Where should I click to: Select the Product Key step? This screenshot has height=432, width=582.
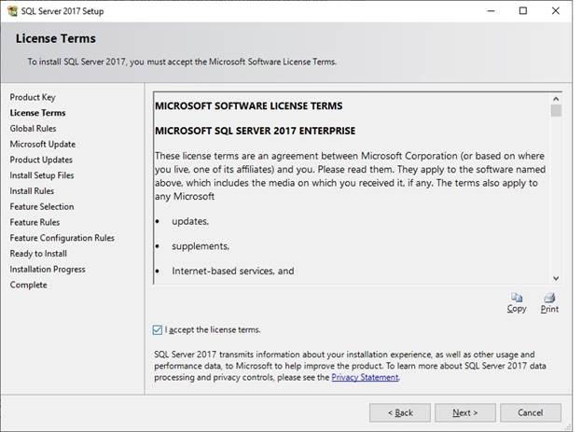tap(33, 97)
